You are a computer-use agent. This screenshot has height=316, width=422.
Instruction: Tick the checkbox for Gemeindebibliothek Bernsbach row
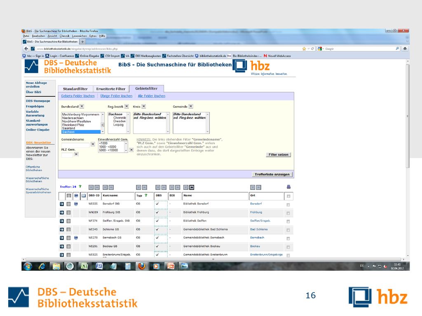pos(288,239)
